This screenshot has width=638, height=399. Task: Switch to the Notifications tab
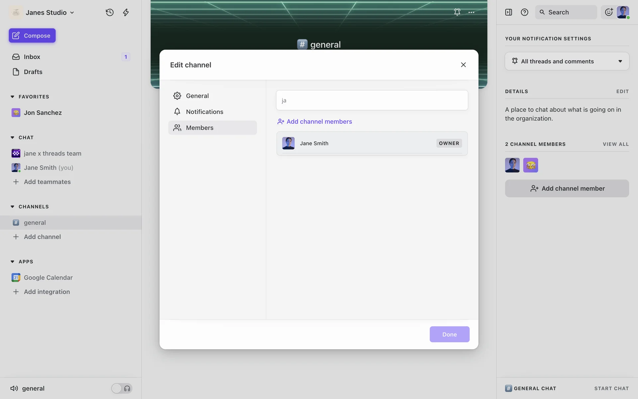point(205,112)
